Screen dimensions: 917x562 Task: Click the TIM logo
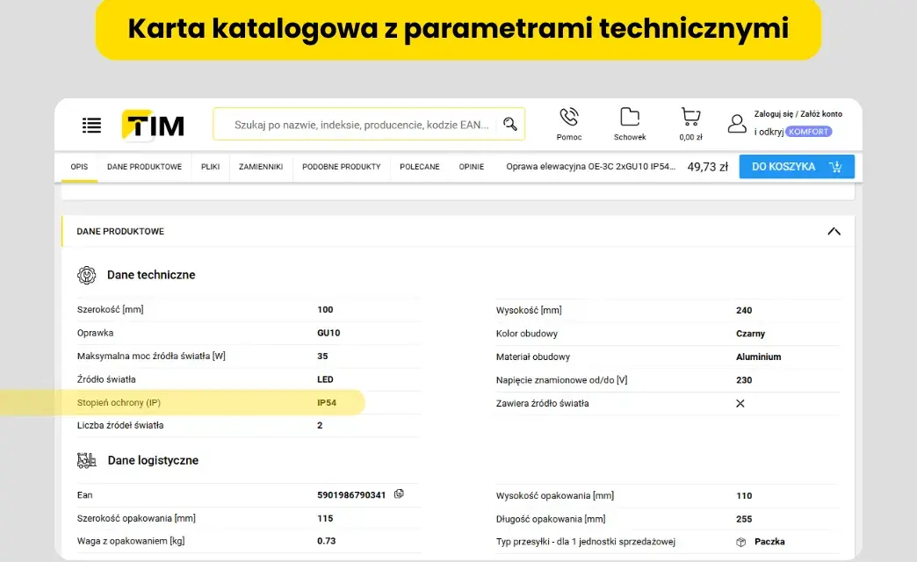[153, 126]
